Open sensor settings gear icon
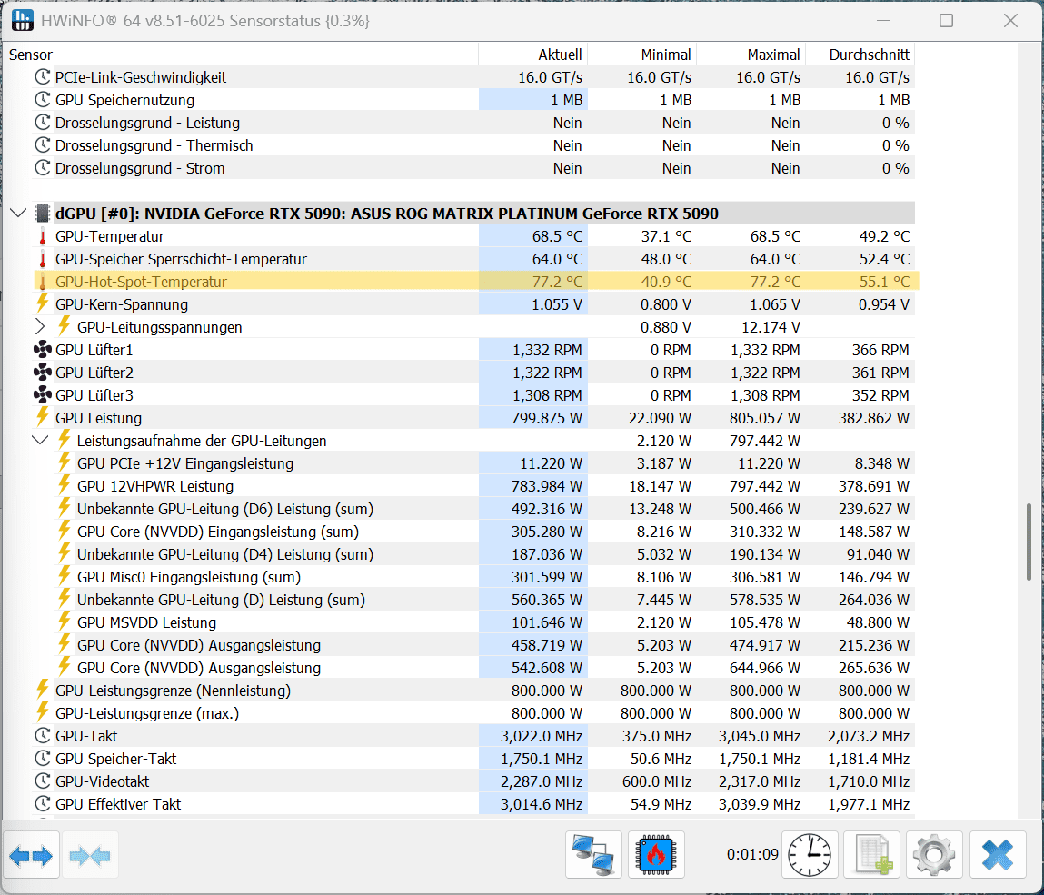Viewport: 1044px width, 895px height. (x=934, y=855)
